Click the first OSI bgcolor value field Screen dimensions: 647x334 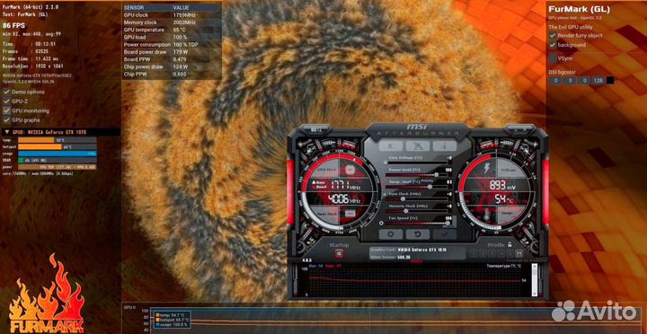click(x=555, y=81)
